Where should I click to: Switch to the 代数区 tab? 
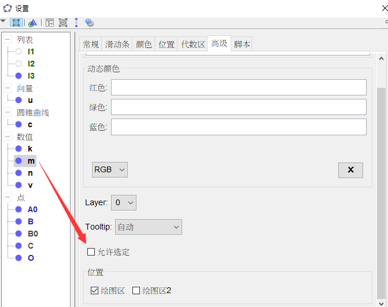193,45
